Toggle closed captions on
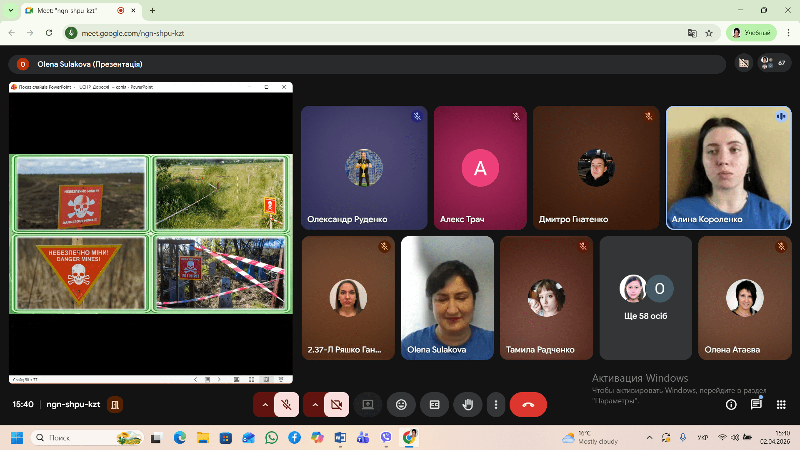The height and width of the screenshot is (450, 800). (x=434, y=405)
